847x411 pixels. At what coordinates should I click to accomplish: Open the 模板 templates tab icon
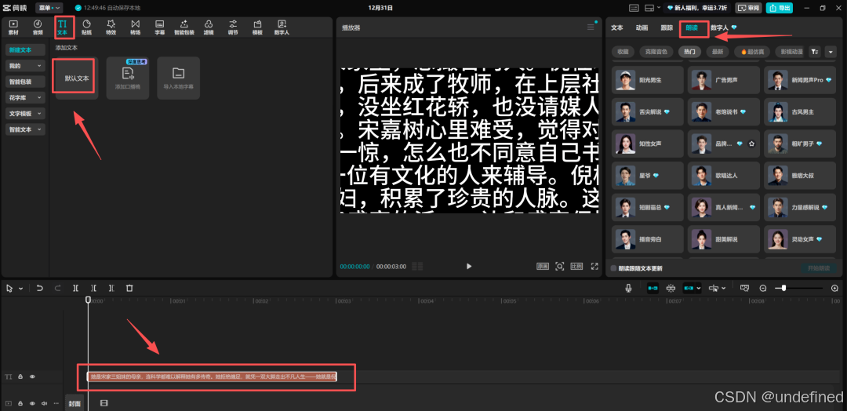pyautogui.click(x=257, y=27)
